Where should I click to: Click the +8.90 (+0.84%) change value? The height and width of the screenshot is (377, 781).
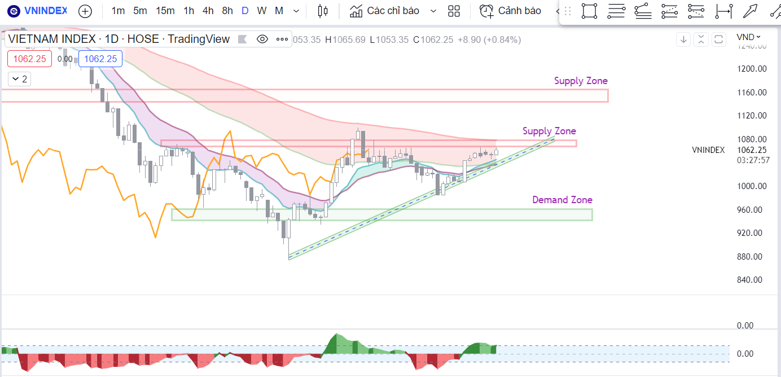point(489,40)
